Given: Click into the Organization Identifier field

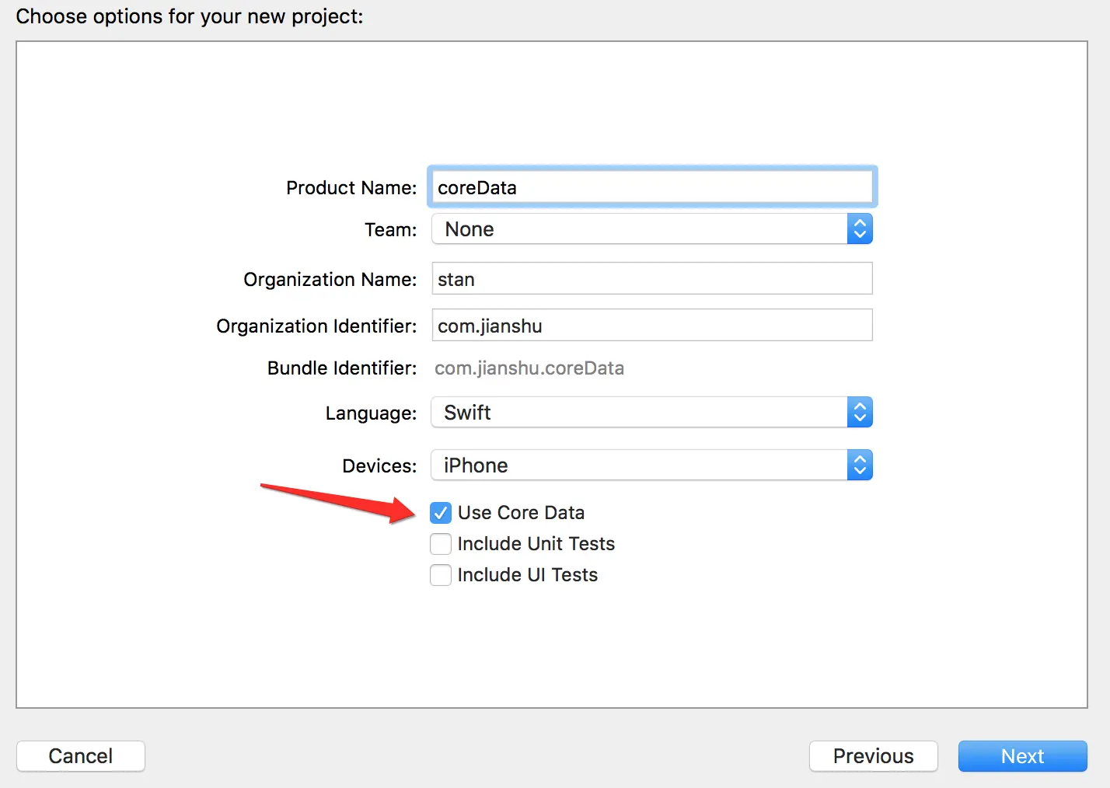Looking at the screenshot, I should click(x=651, y=326).
